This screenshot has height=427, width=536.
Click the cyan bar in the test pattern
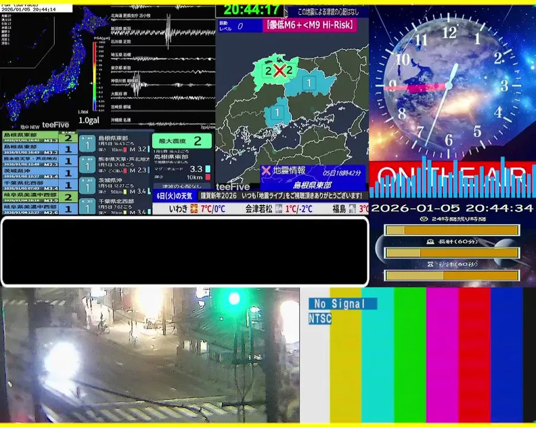378,355
